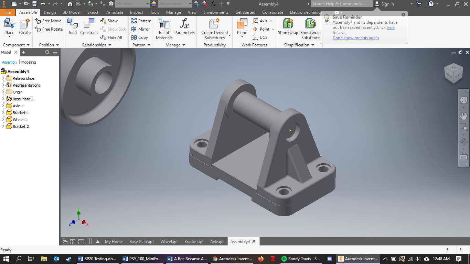470x264 pixels.
Task: Click the work Axis tool
Action: (262, 21)
